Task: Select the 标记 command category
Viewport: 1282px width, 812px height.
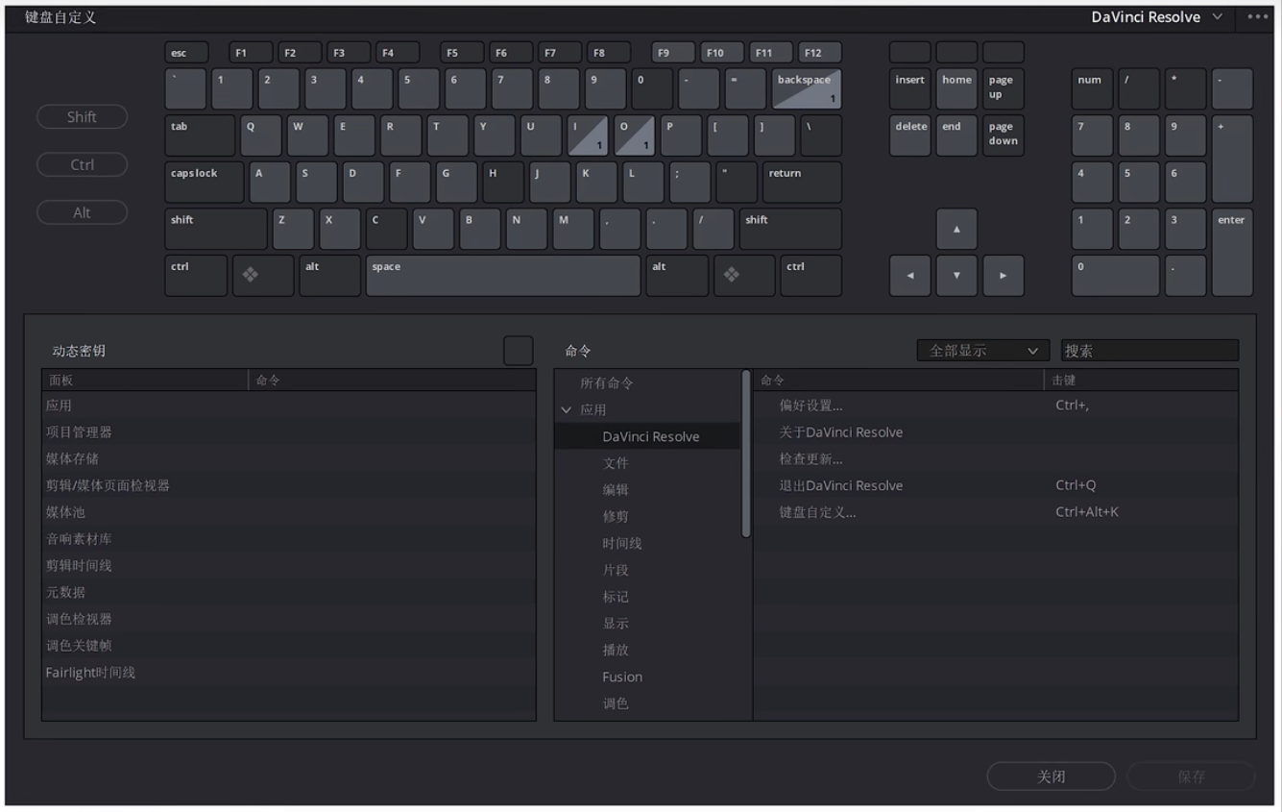Action: 616,597
